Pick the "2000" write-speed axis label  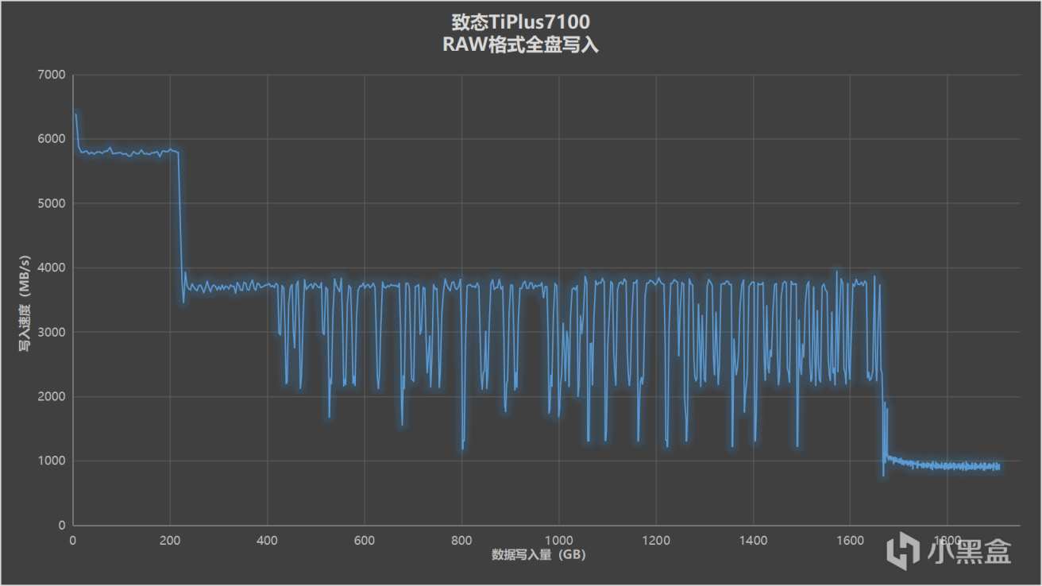(x=52, y=397)
